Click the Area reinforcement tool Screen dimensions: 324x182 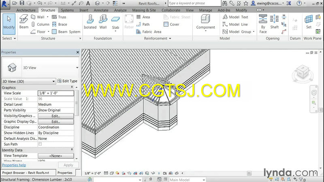[x=143, y=17]
